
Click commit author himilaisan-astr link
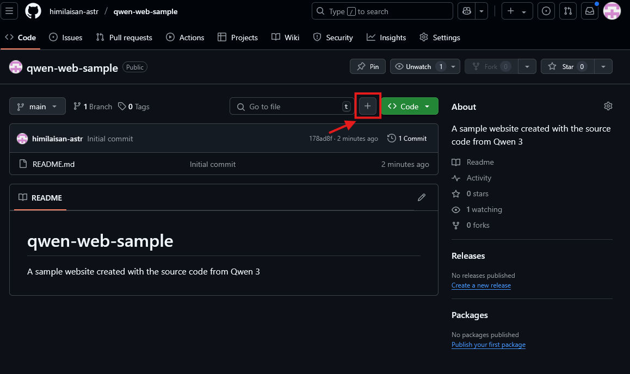tap(58, 139)
